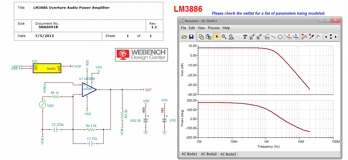Click the triangle flag toolbar icon
Viewport: 348px width, 160px height.
319,37
